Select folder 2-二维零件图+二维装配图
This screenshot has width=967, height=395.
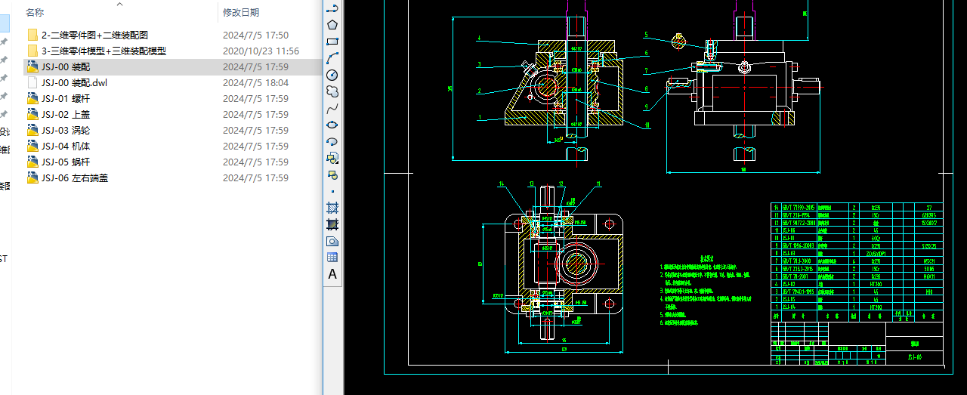(94, 35)
